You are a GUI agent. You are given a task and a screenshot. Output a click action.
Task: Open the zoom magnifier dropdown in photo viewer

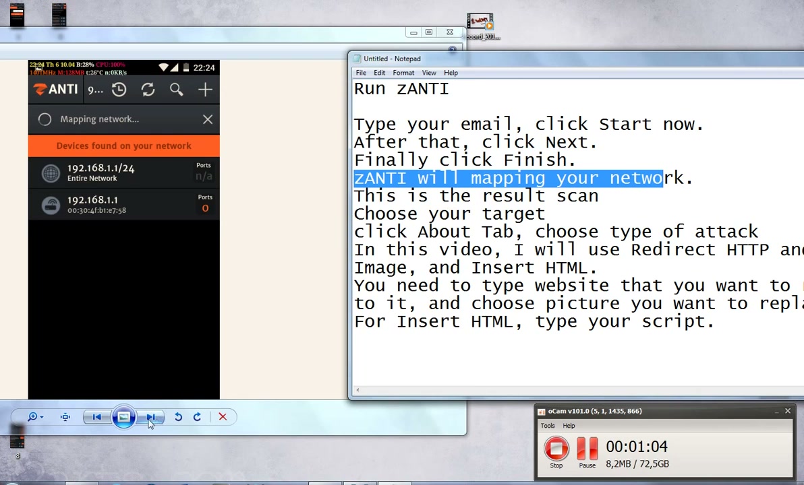(35, 417)
